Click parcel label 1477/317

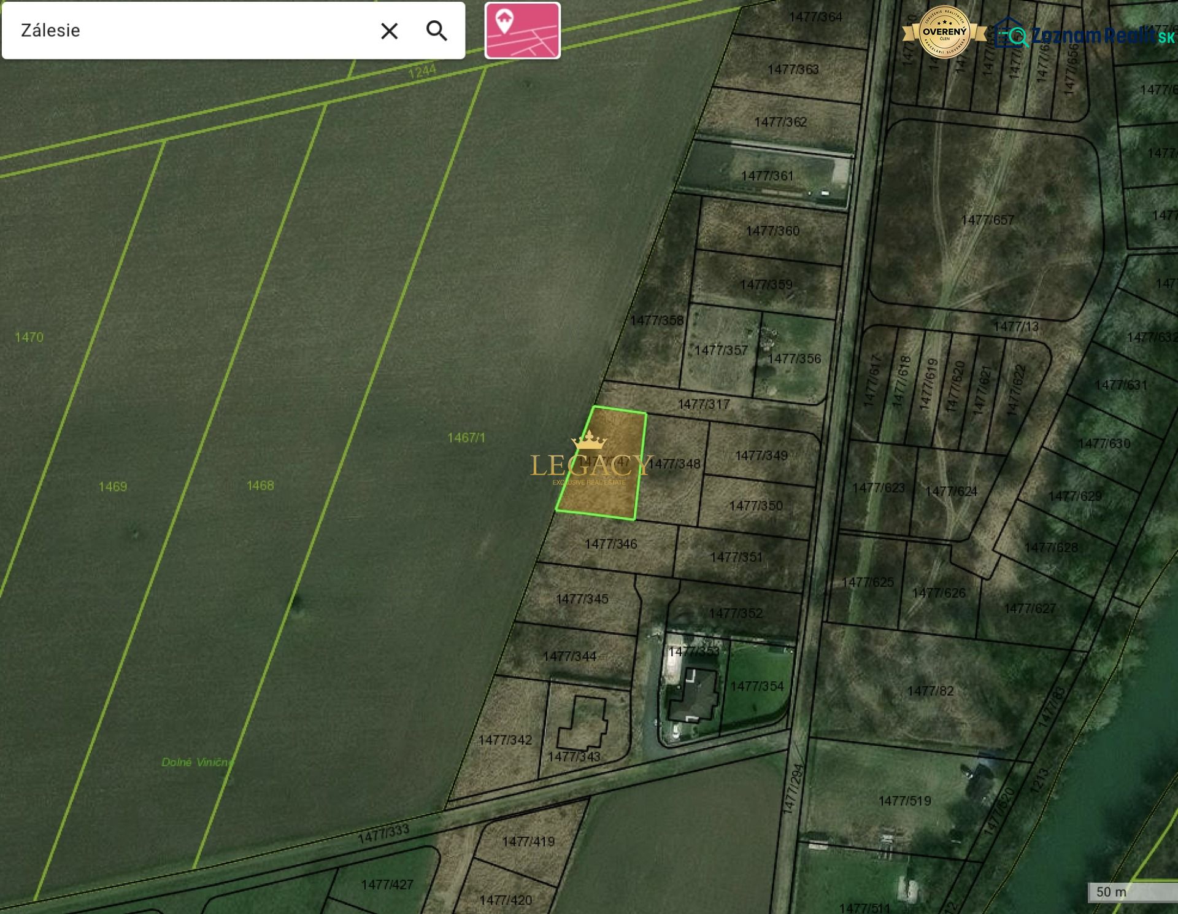704,405
